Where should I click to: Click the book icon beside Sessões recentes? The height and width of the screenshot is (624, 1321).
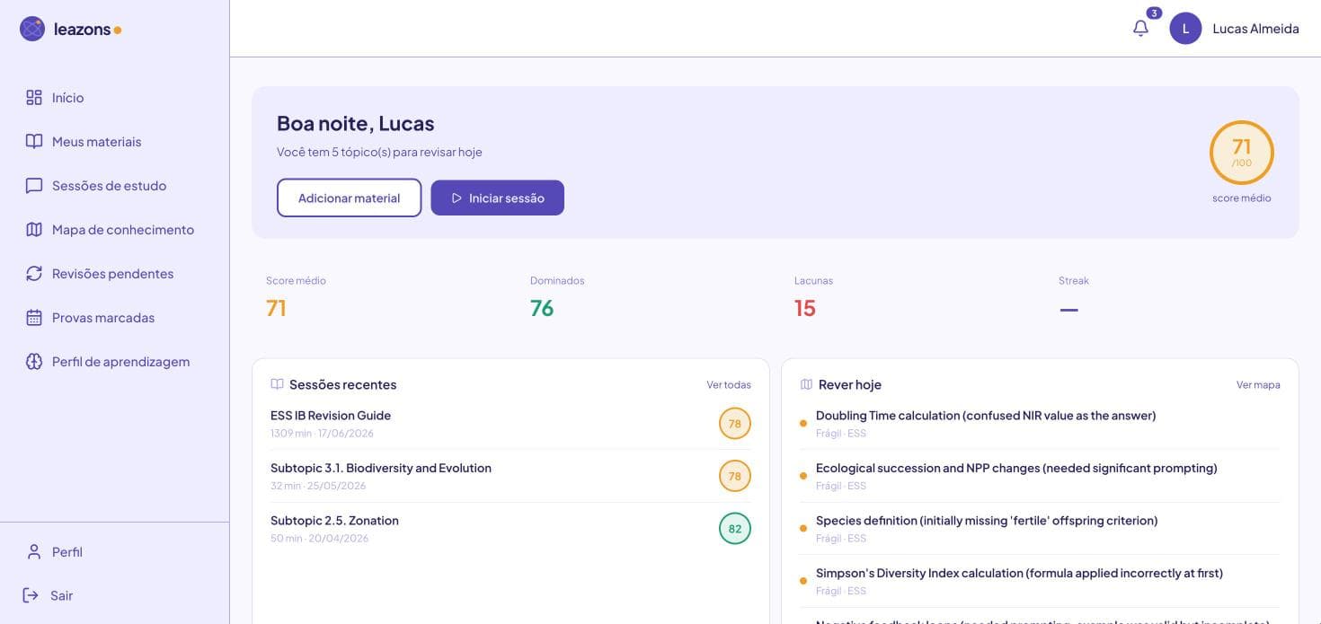click(x=277, y=384)
